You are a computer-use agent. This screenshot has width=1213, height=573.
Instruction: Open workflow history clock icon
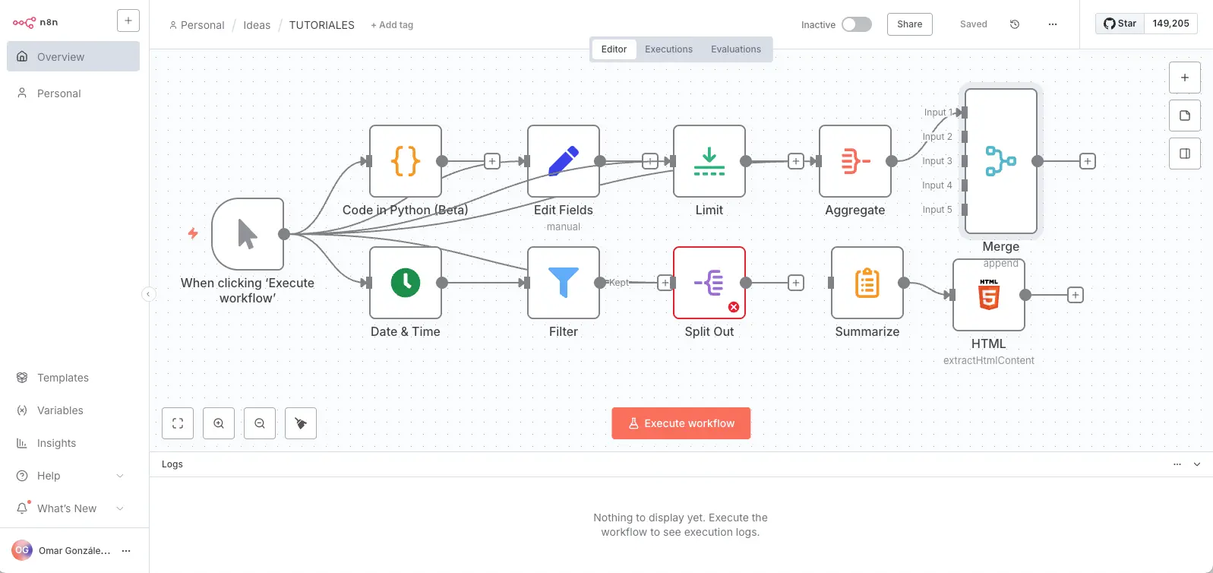pos(1014,24)
